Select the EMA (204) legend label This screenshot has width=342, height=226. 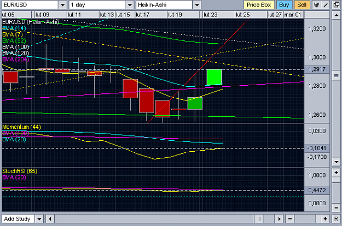(15, 59)
